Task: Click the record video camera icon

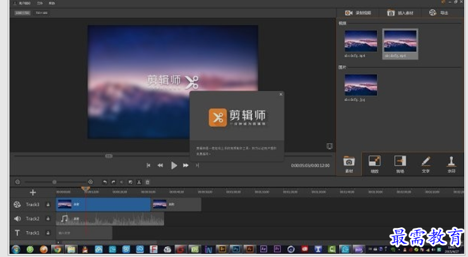Action: [x=349, y=13]
